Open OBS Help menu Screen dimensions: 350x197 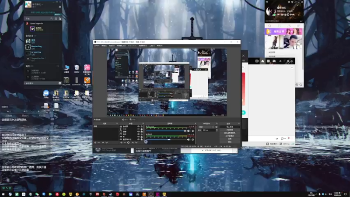coord(160,46)
